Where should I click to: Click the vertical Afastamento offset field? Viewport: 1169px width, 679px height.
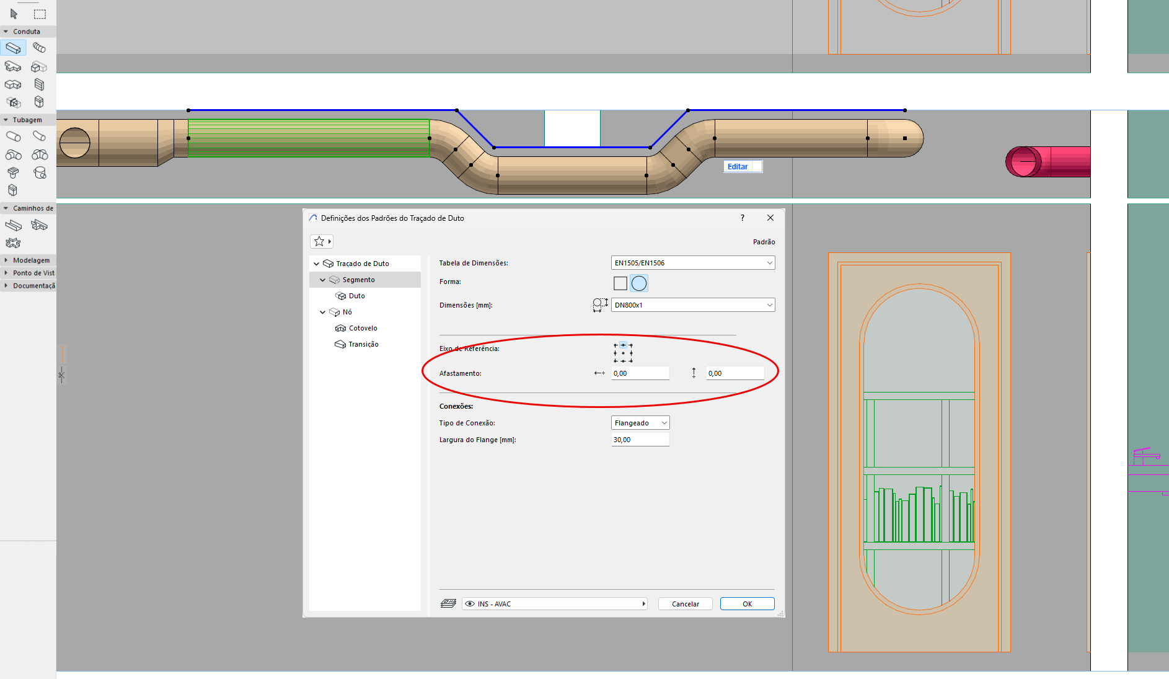[735, 373]
